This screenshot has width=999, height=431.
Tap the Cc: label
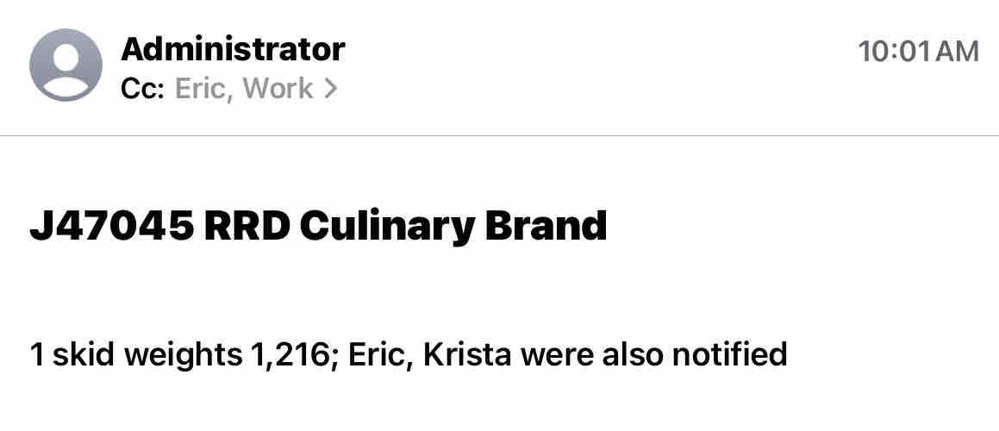point(142,88)
